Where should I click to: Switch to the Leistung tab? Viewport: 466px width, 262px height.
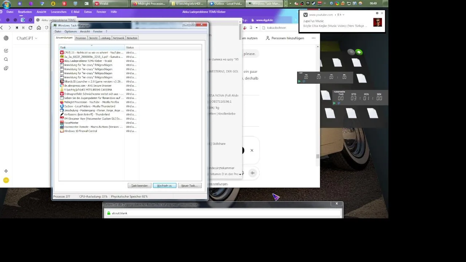coord(106,38)
